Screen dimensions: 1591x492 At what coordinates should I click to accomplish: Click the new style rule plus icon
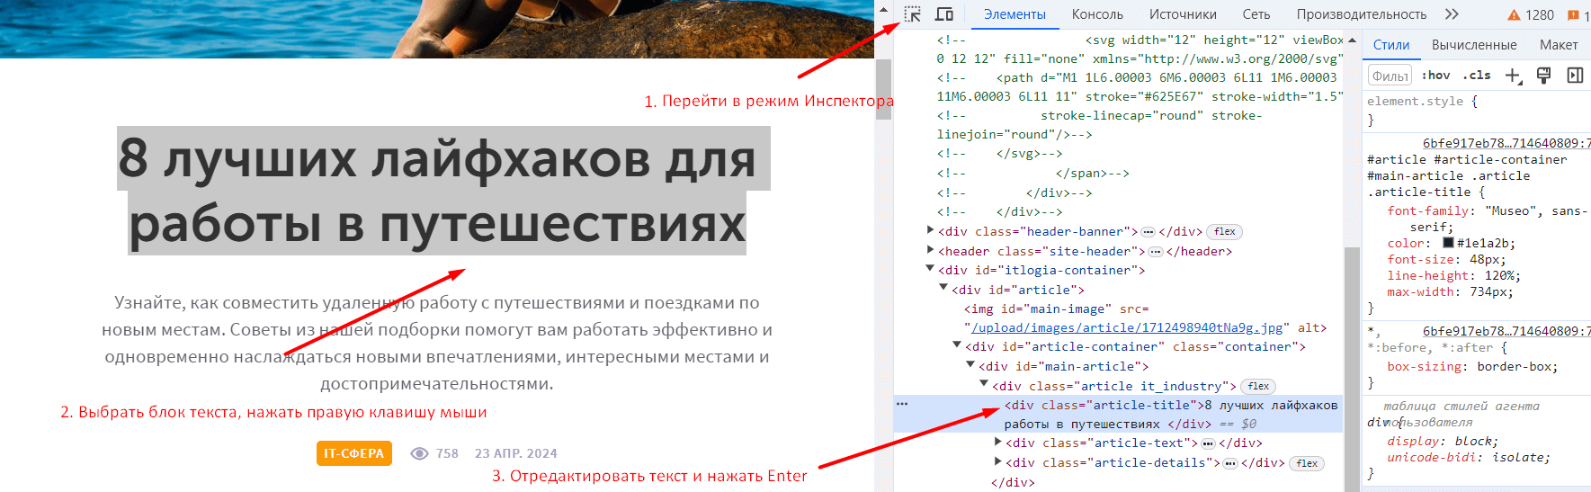pos(1513,76)
